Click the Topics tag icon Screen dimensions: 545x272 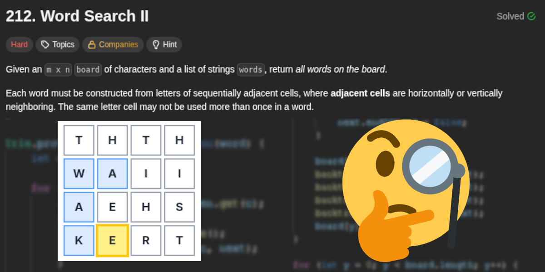pyautogui.click(x=45, y=44)
